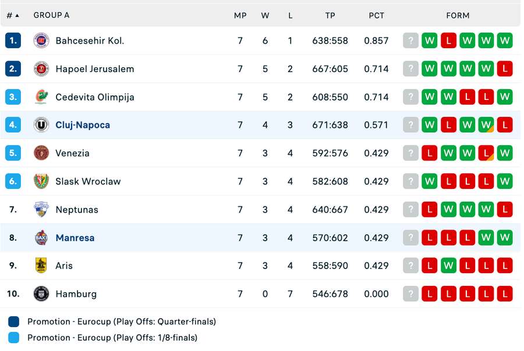This screenshot has height=351, width=524.
Task: Open the Manresa team link
Action: 75,238
